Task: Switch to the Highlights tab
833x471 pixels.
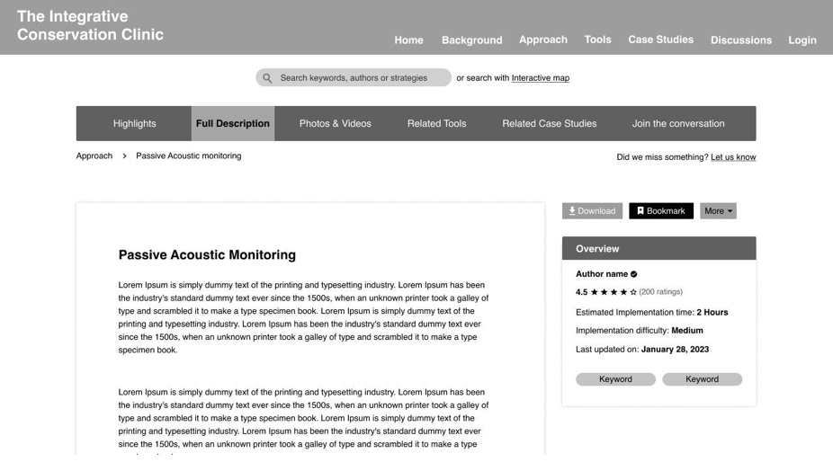Action: (134, 123)
